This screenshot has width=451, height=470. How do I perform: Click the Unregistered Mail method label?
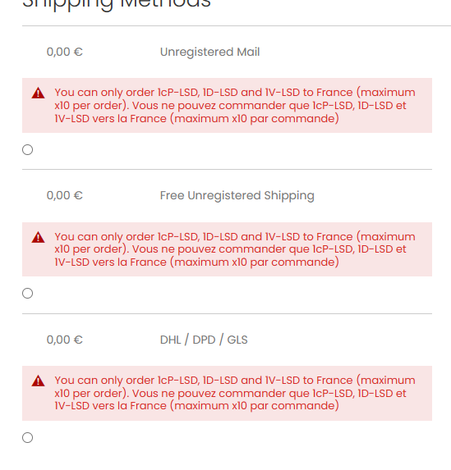[209, 52]
